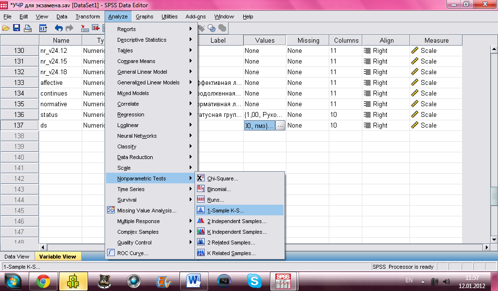The image size is (498, 291).
Task: Click the Chi-Square test icon
Action: point(201,178)
